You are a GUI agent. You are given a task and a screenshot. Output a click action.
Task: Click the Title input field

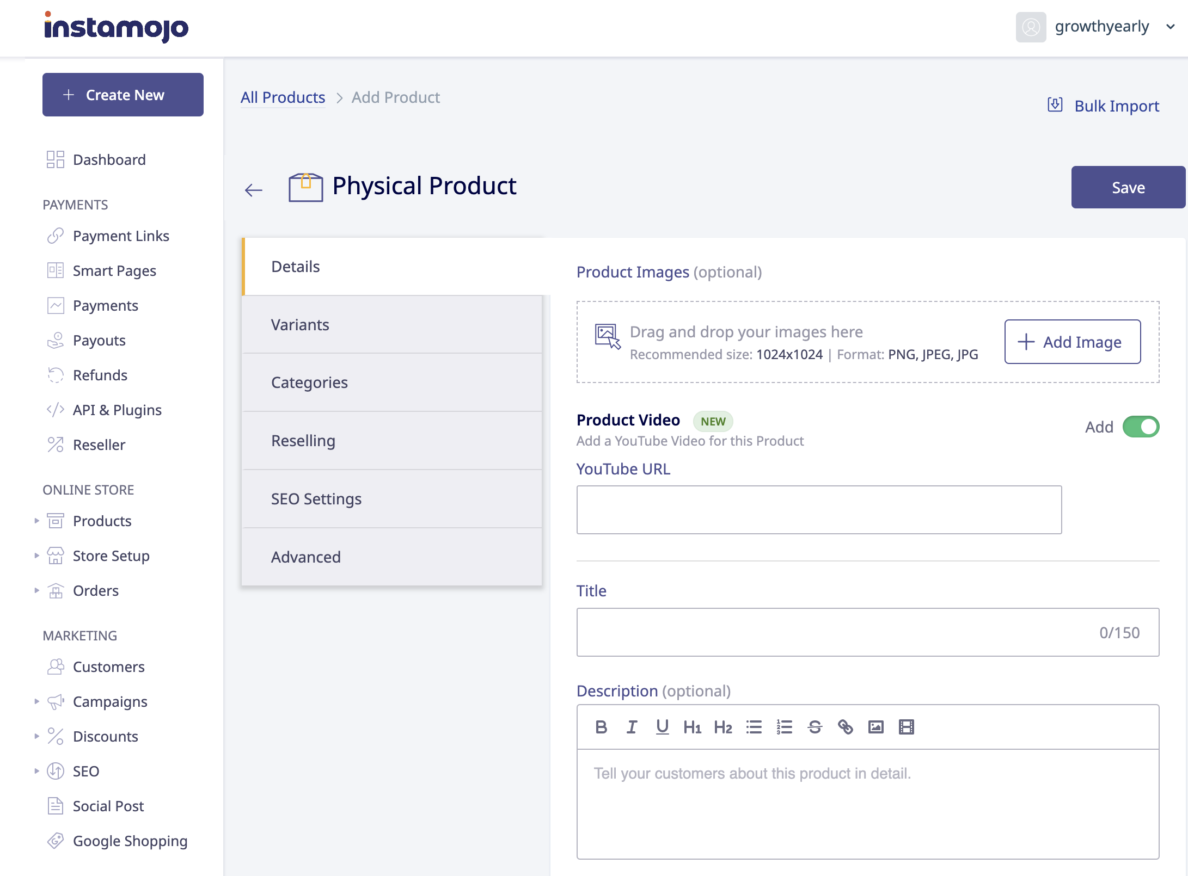(x=868, y=632)
